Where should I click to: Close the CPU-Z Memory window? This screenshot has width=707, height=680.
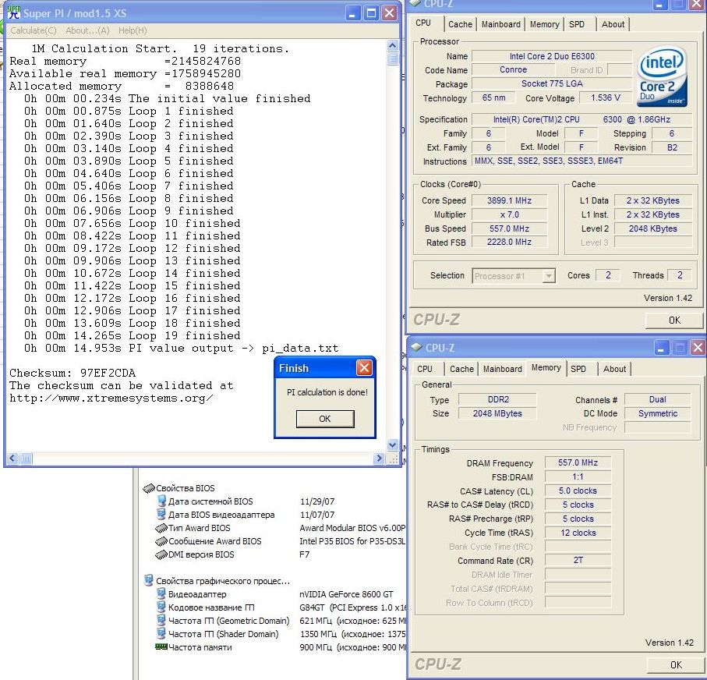point(698,348)
